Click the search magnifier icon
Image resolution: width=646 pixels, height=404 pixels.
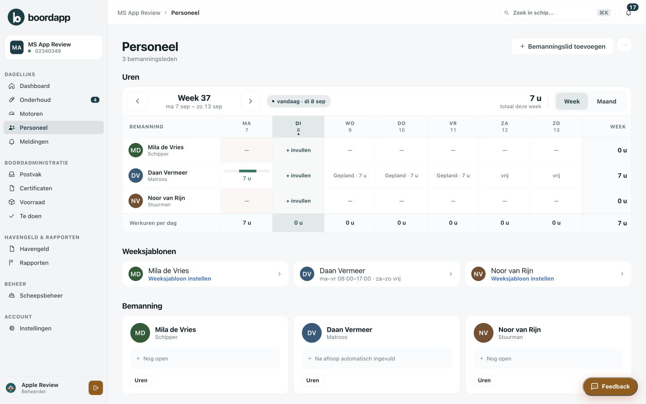coord(506,13)
